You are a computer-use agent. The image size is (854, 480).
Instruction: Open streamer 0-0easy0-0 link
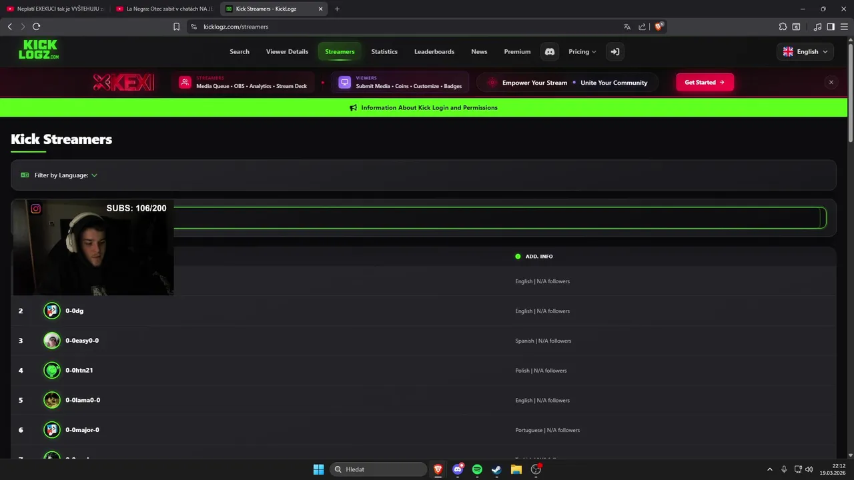point(82,341)
